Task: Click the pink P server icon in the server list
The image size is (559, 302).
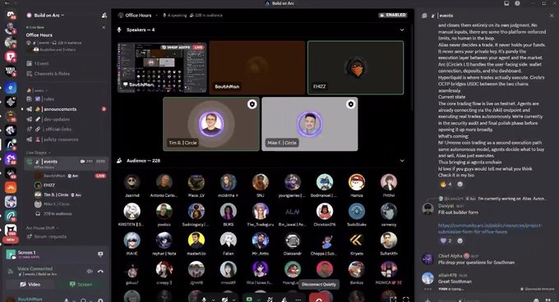Action: click(x=11, y=57)
